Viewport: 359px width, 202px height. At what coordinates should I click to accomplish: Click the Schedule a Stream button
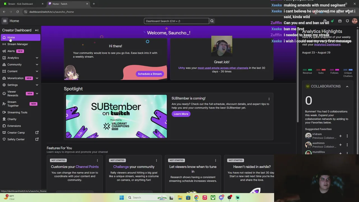150,74
